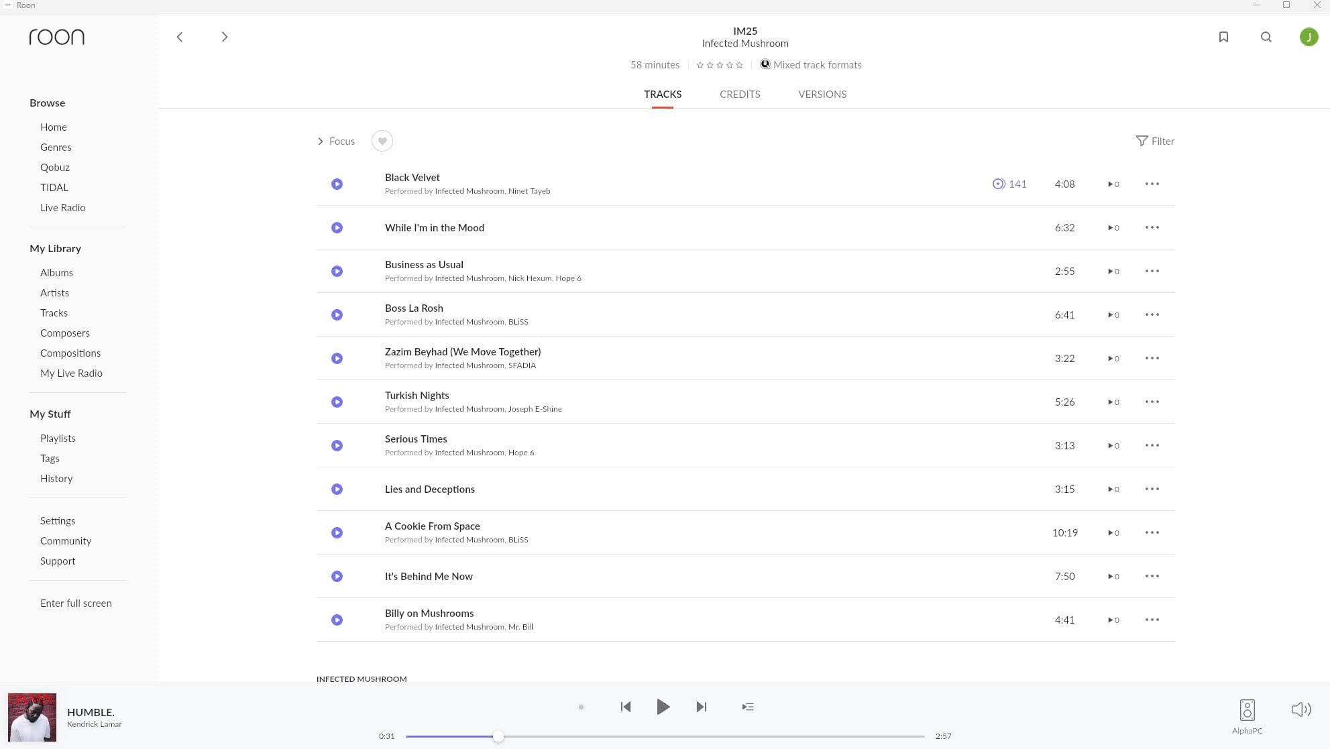Click play button for Black Velvet
Viewport: 1330px width, 749px height.
tap(337, 182)
